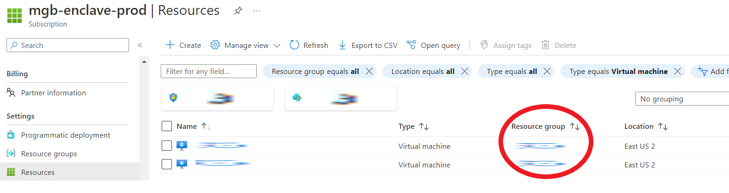The height and width of the screenshot is (193, 729).
Task: Click East US 2 in second row
Action: 640,165
